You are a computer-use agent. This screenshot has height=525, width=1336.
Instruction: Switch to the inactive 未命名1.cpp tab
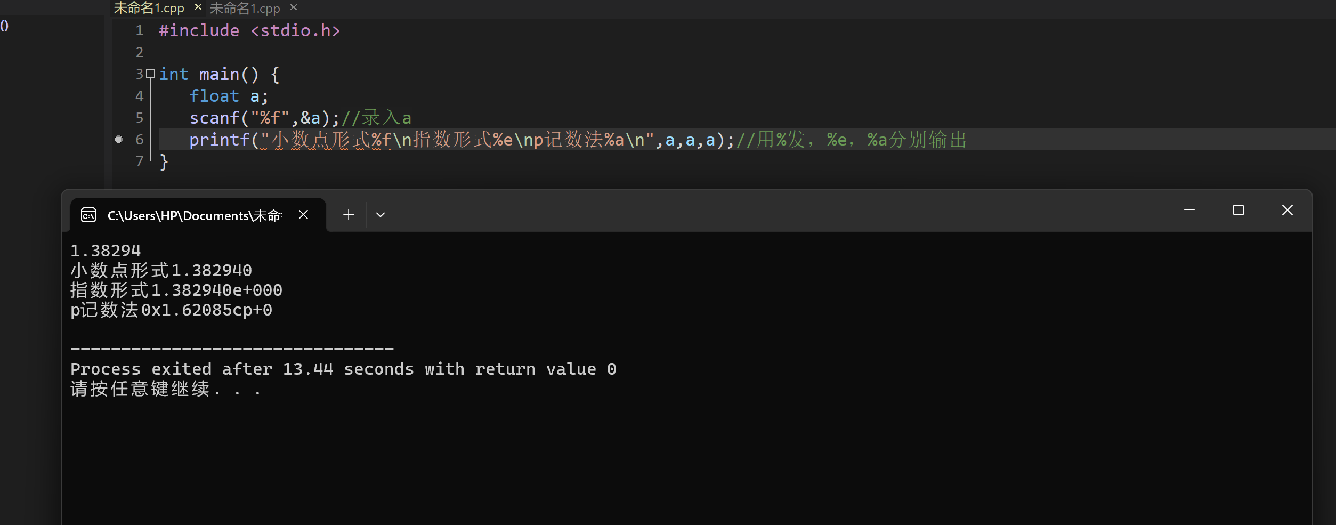[x=245, y=8]
